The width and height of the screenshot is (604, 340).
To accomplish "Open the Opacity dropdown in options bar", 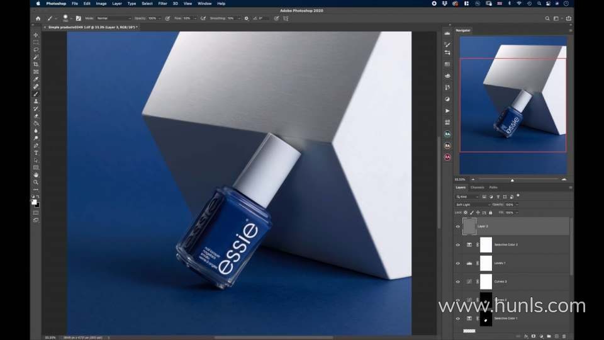I will [159, 18].
